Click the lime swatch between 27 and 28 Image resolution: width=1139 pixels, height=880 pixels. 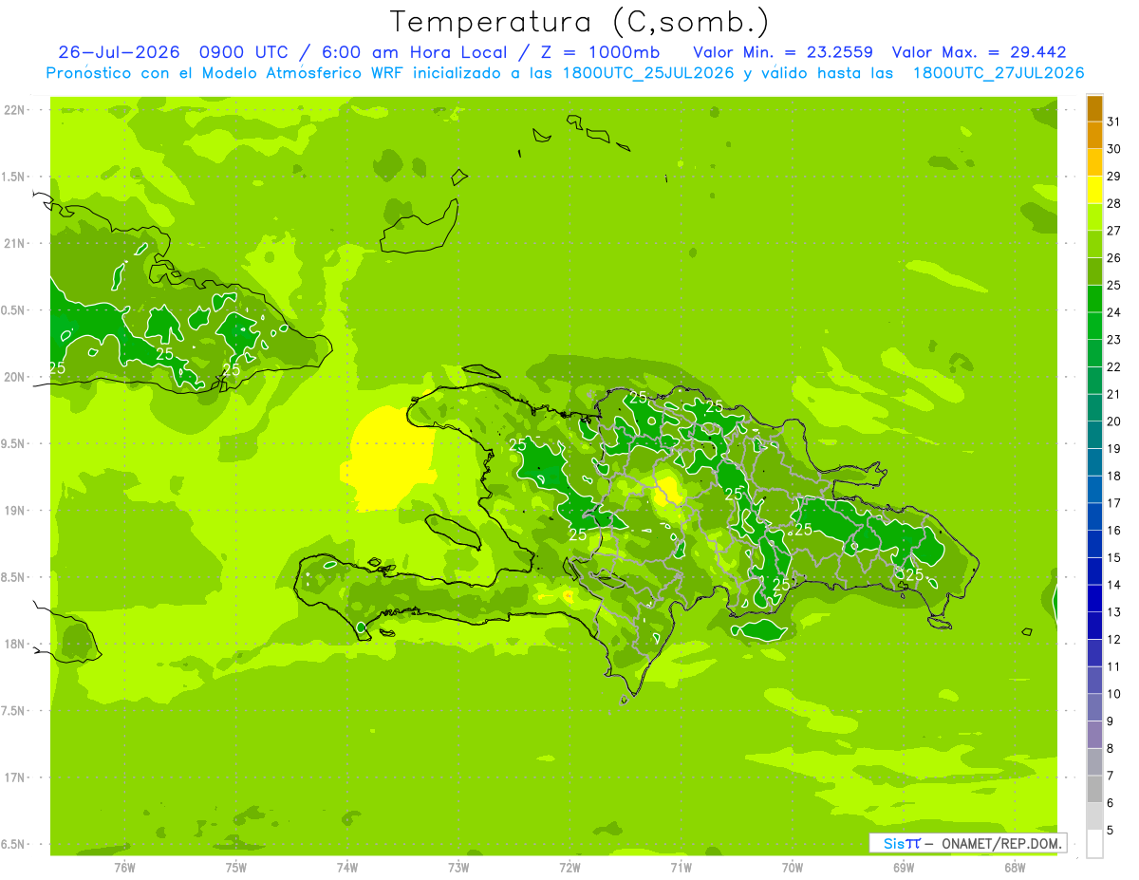click(1094, 217)
